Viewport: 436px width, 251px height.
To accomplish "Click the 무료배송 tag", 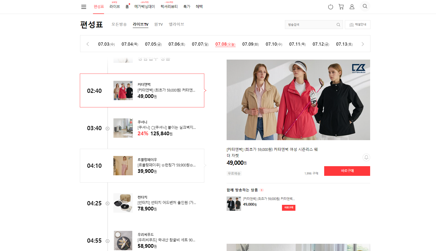I will [x=234, y=173].
